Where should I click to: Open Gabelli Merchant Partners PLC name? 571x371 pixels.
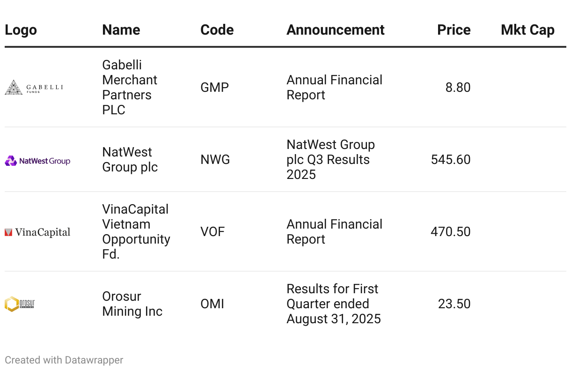tap(130, 87)
